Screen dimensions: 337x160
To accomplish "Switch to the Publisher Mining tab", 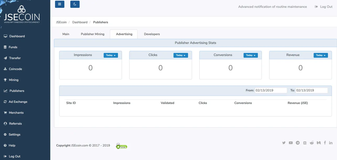I will [93, 34].
